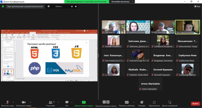Expand video options arrow next to camera
Viewport: 202px width, 108px height.
pyautogui.click(x=31, y=102)
